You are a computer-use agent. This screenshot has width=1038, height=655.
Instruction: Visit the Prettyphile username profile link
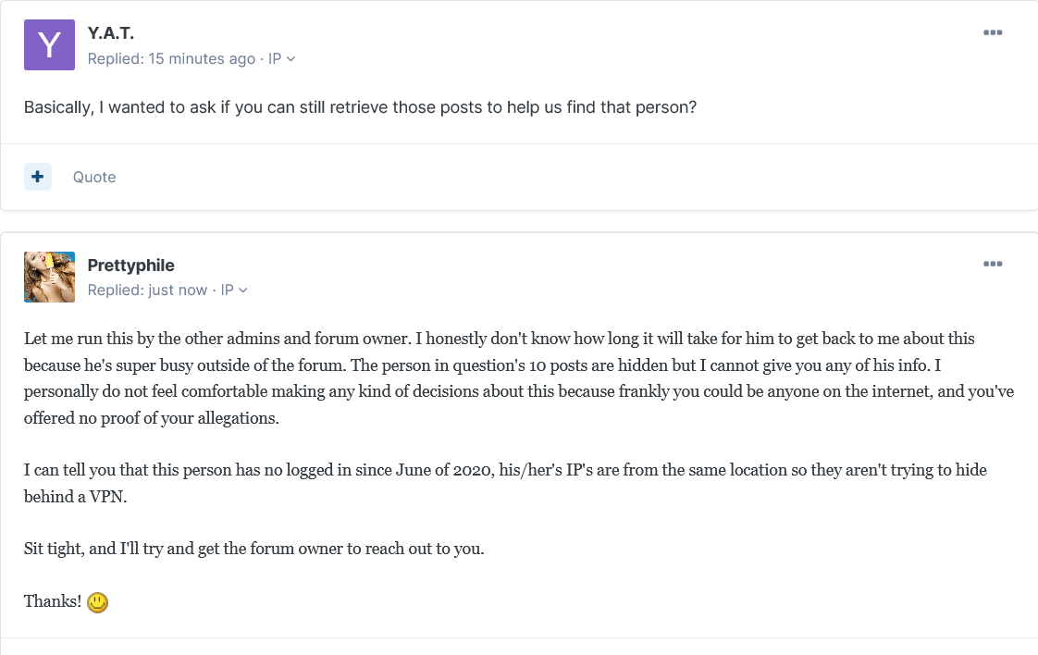point(130,266)
